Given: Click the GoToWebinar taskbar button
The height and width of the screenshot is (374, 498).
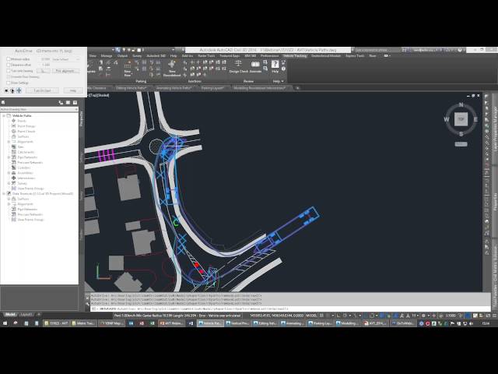Looking at the screenshot, I should [x=402, y=323].
